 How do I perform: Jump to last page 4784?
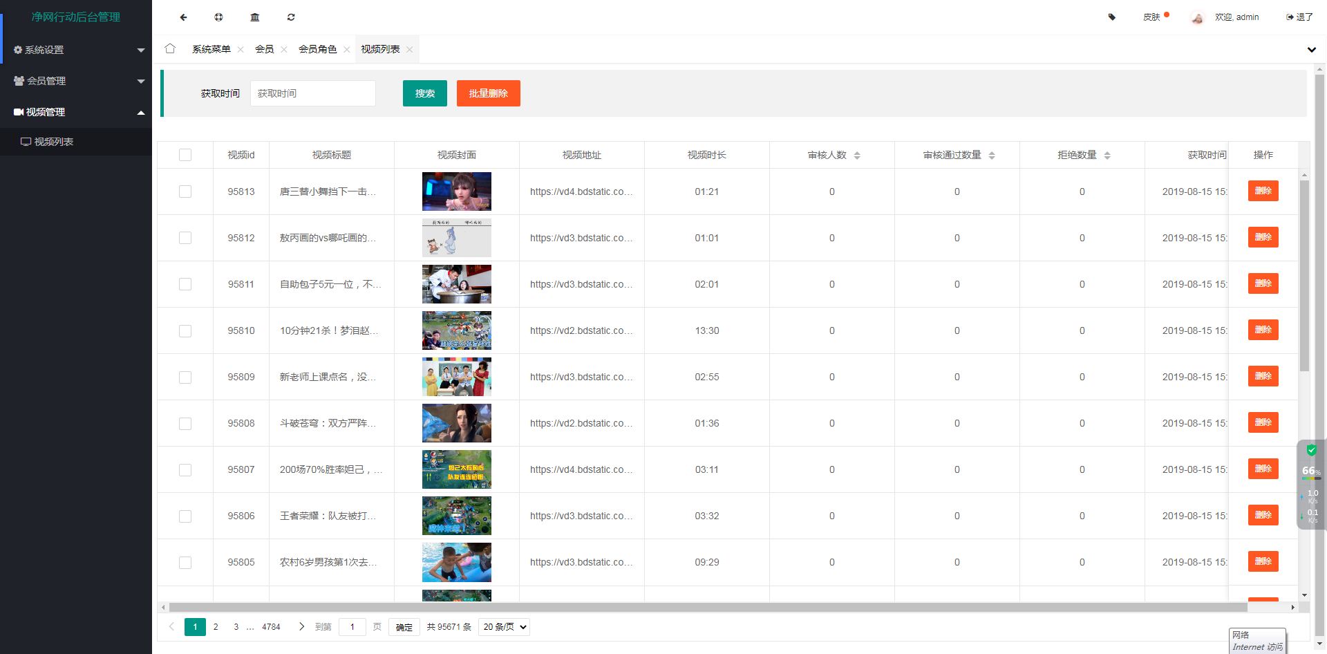pos(271,627)
